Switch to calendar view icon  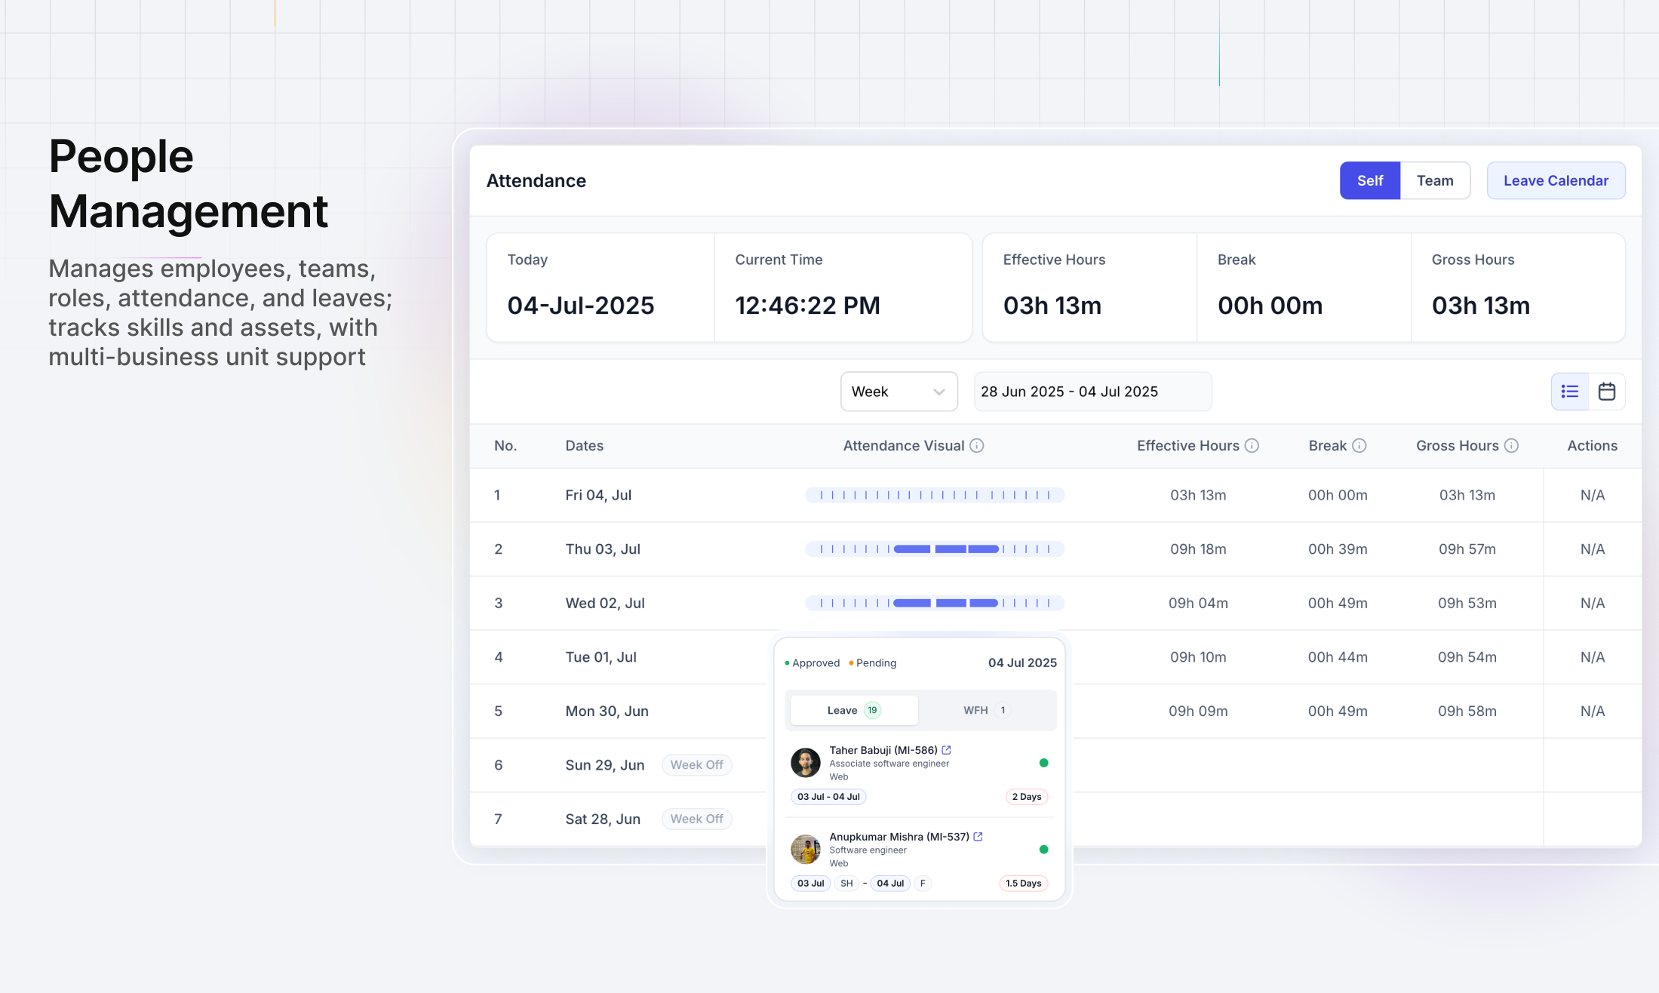click(1607, 391)
